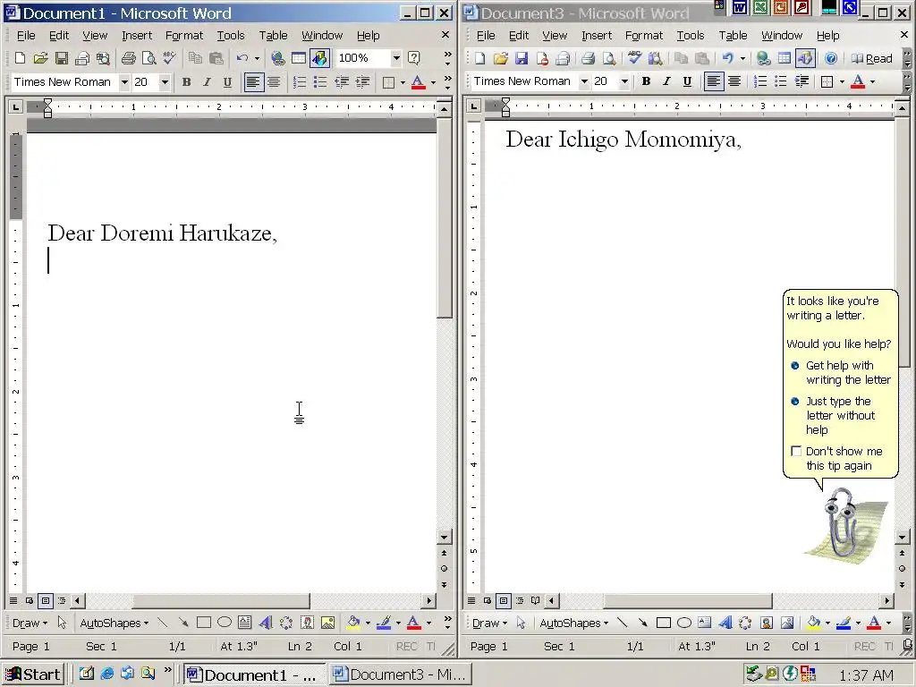Viewport: 916px width, 687px height.
Task: Open font name dropdown in Document1
Action: pos(123,82)
